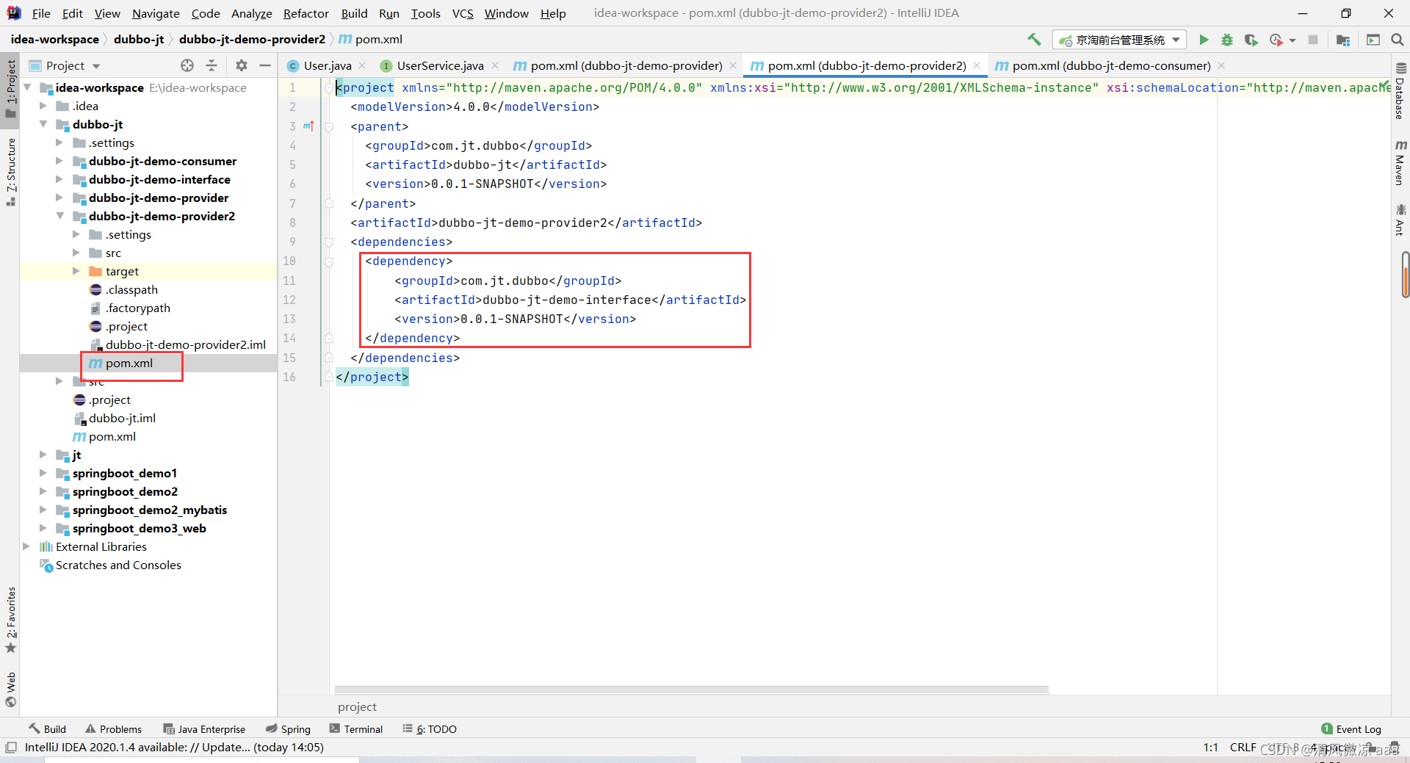
Task: Click the project breadcrumb at editor bottom
Action: [357, 707]
